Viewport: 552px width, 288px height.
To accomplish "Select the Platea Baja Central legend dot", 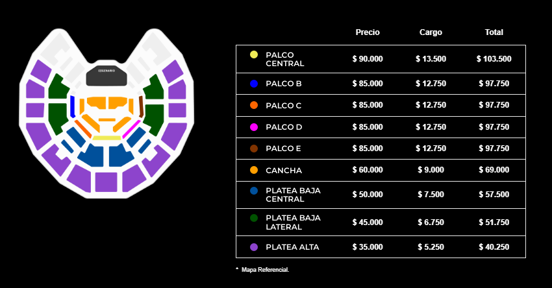I will click(x=254, y=191).
